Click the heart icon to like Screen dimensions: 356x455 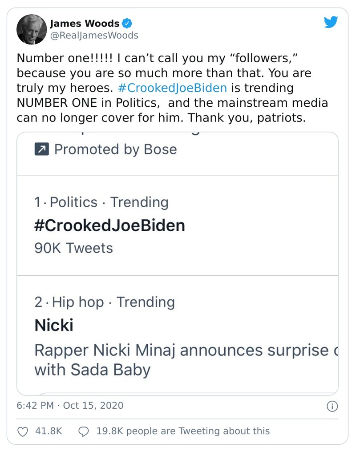pos(22,431)
